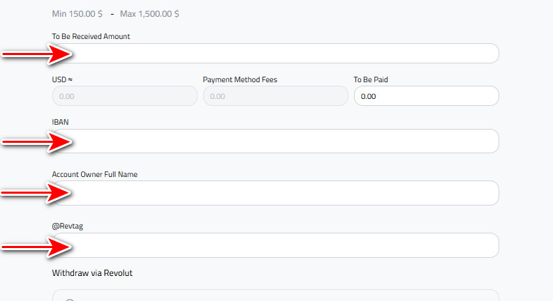Click the IBAN label
553x301 pixels.
pos(60,122)
